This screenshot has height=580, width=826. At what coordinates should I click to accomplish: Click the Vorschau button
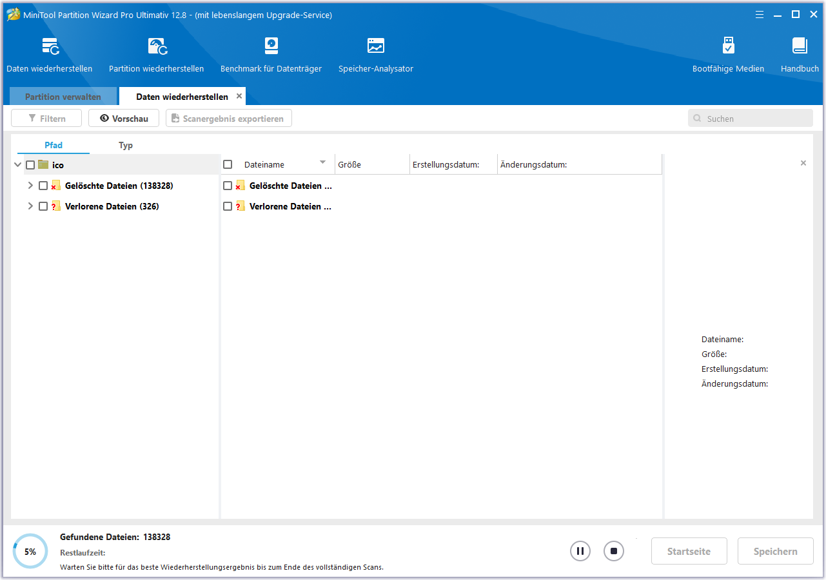click(x=124, y=119)
